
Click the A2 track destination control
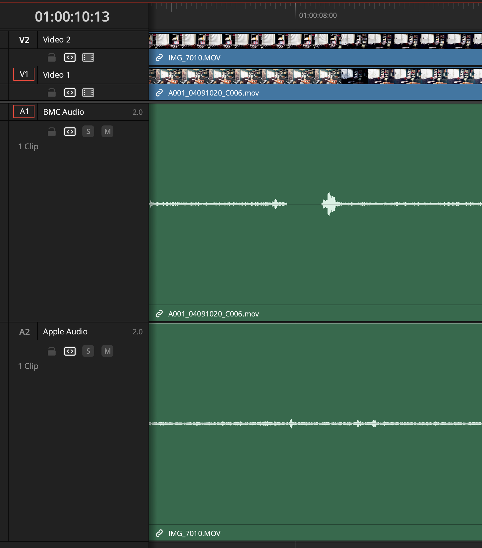click(24, 332)
